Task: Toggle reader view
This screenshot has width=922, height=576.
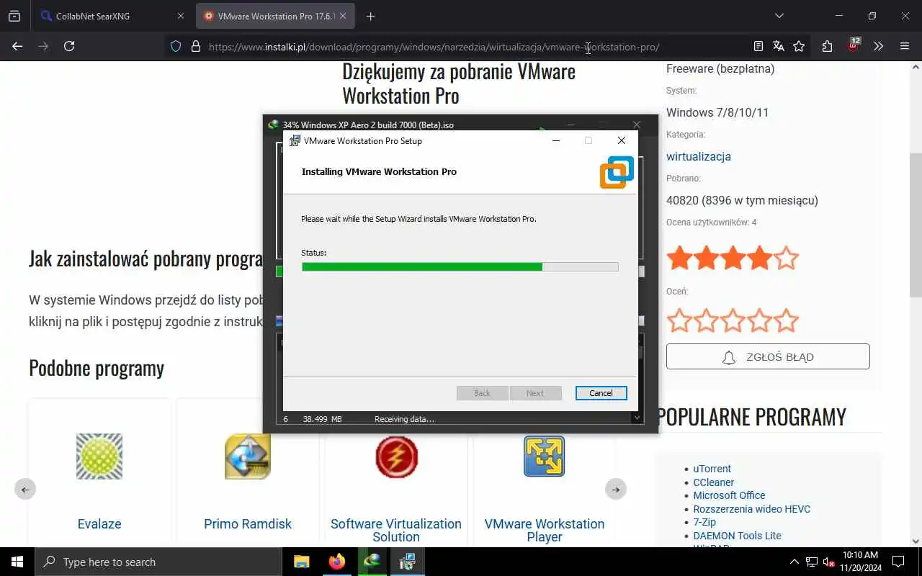Action: coord(758,46)
